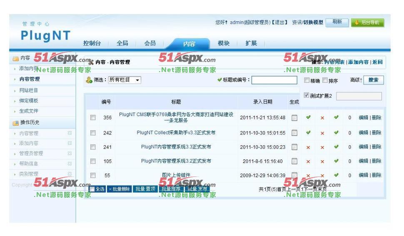404x236 pixels.
Task: Click 编辑 link for article 356
Action: coord(364,118)
